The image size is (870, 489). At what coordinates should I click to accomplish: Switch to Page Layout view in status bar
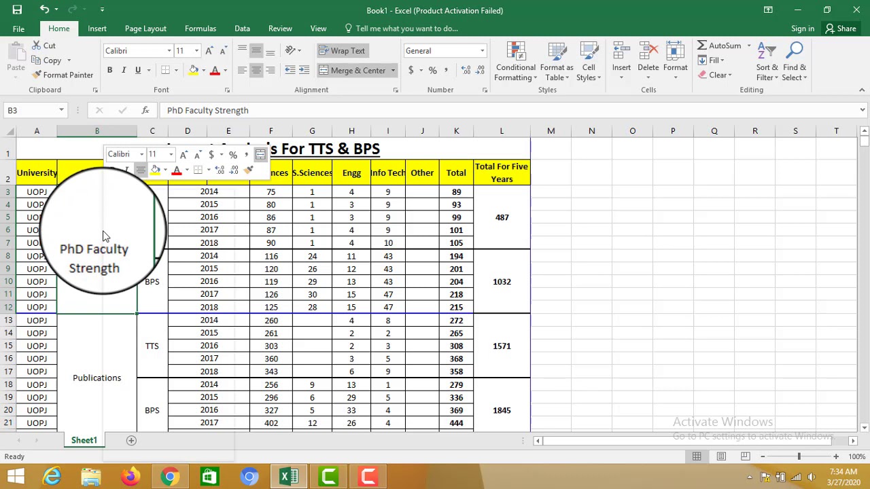point(721,456)
